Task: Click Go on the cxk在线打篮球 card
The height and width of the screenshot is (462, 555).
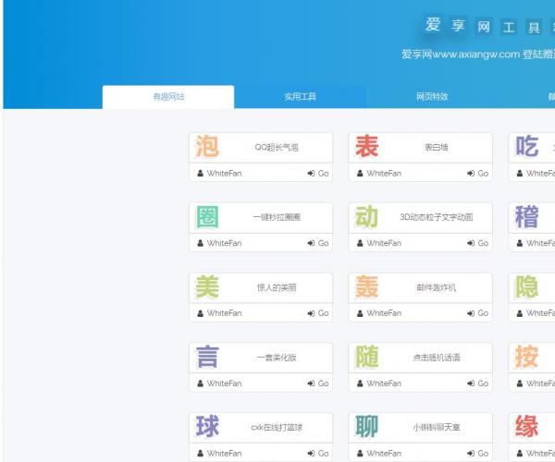Action: point(318,453)
